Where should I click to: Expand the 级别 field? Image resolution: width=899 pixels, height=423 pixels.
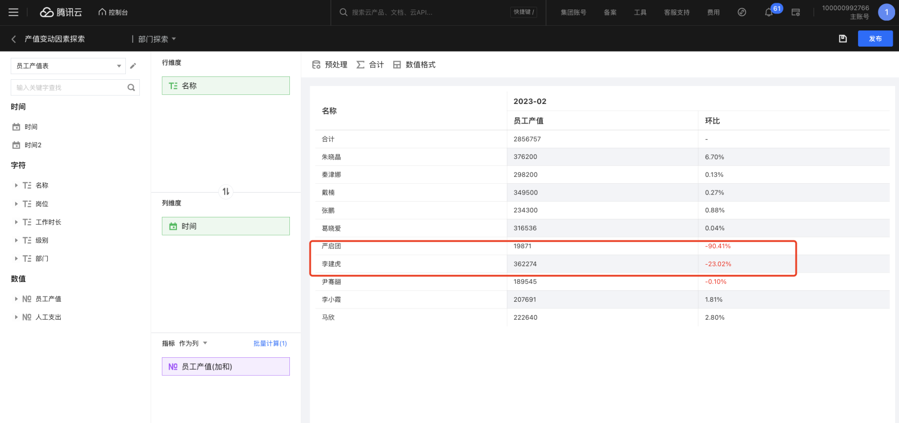point(16,240)
